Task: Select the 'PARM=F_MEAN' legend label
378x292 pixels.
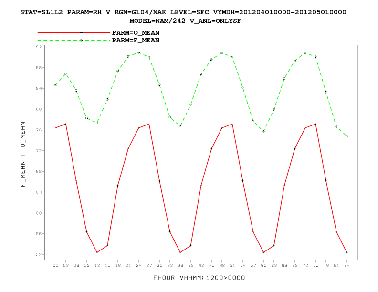Action: [136, 40]
